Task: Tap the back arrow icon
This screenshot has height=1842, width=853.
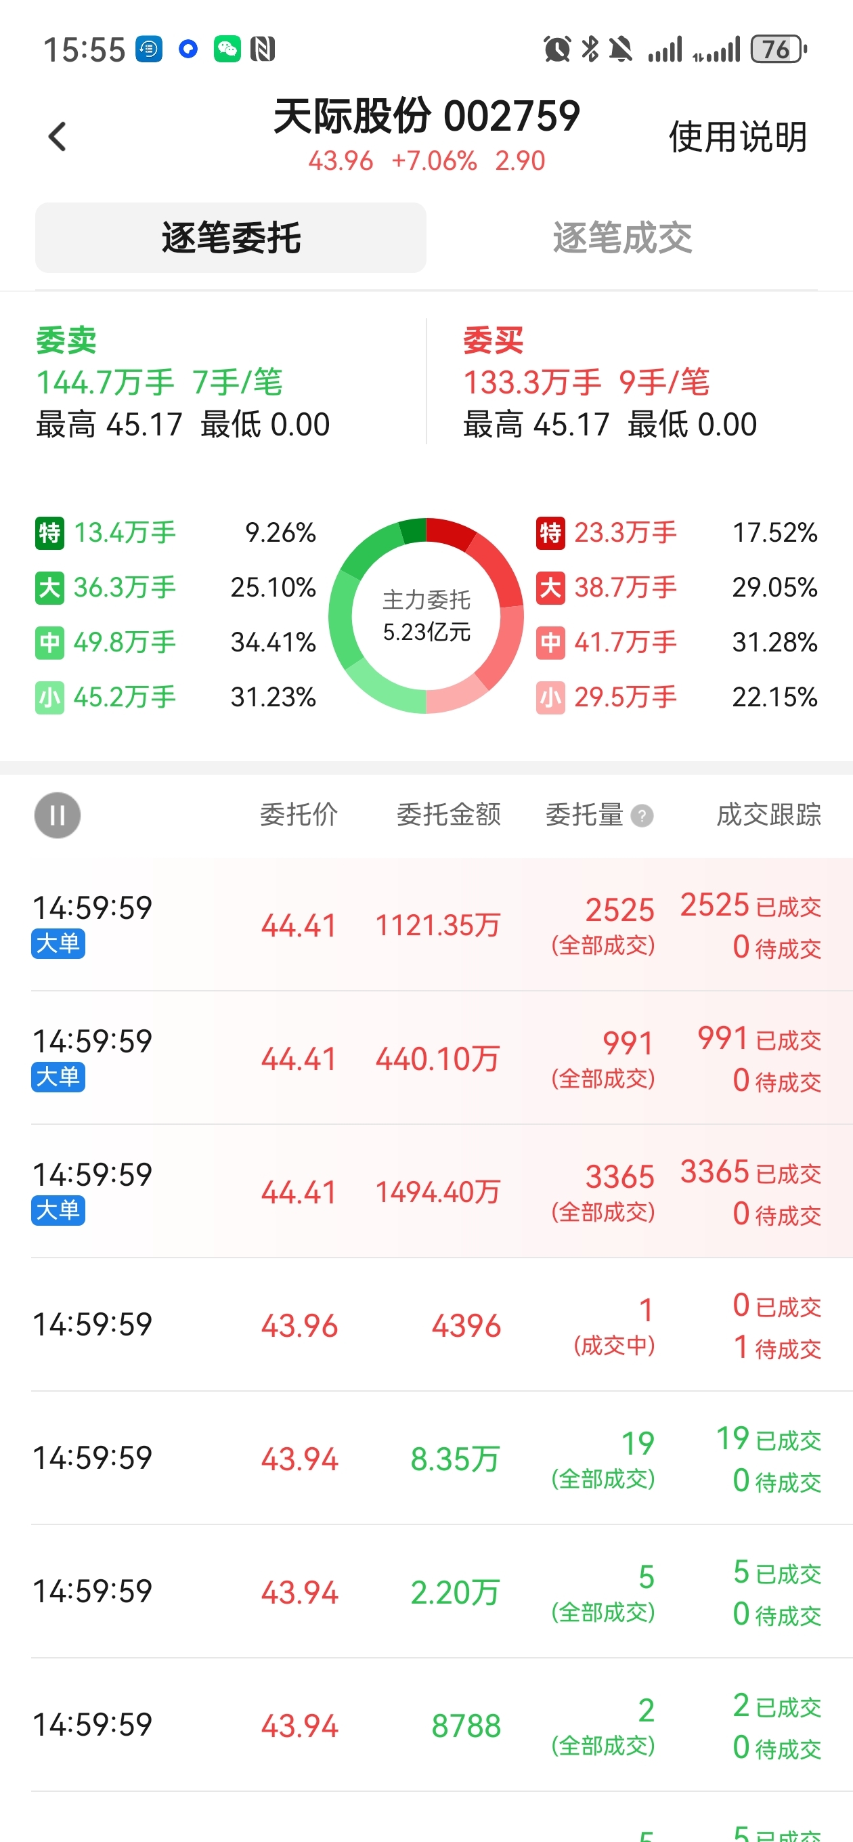Action: pos(57,137)
